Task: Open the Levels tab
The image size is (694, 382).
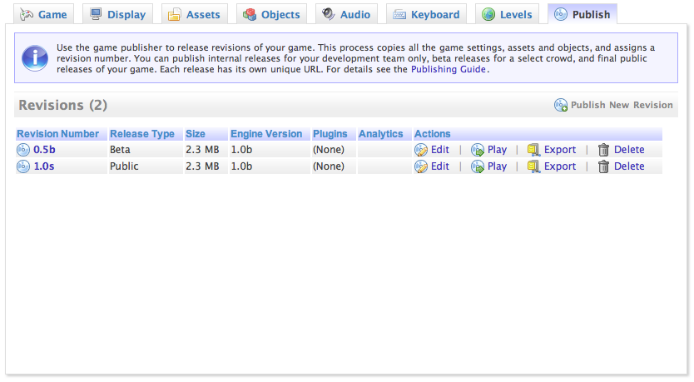Action: pos(507,14)
